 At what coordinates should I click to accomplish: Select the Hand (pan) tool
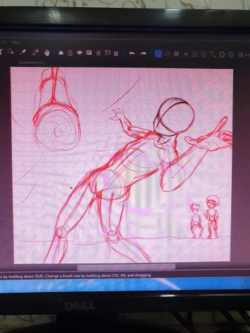pos(46,53)
